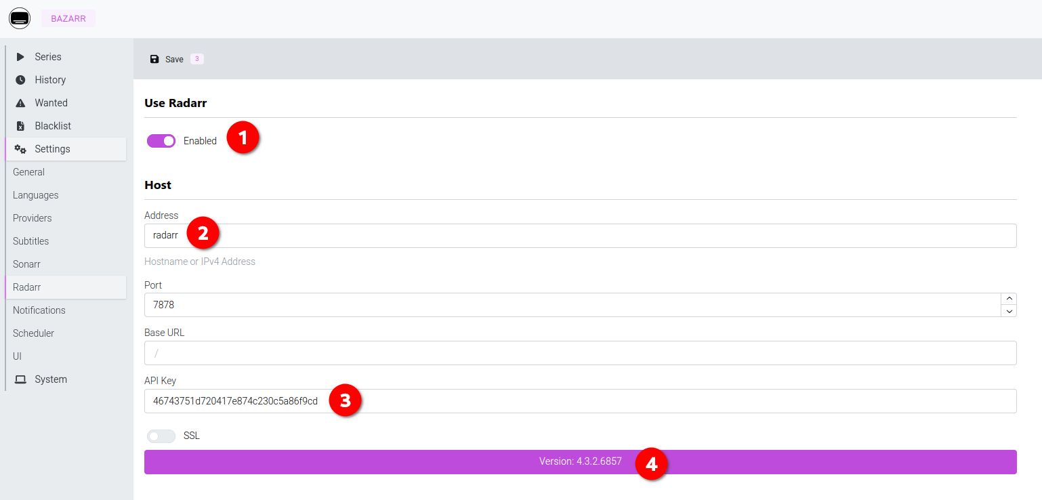Enable the SSL toggle
The width and height of the screenshot is (1042, 500).
pyautogui.click(x=161, y=436)
